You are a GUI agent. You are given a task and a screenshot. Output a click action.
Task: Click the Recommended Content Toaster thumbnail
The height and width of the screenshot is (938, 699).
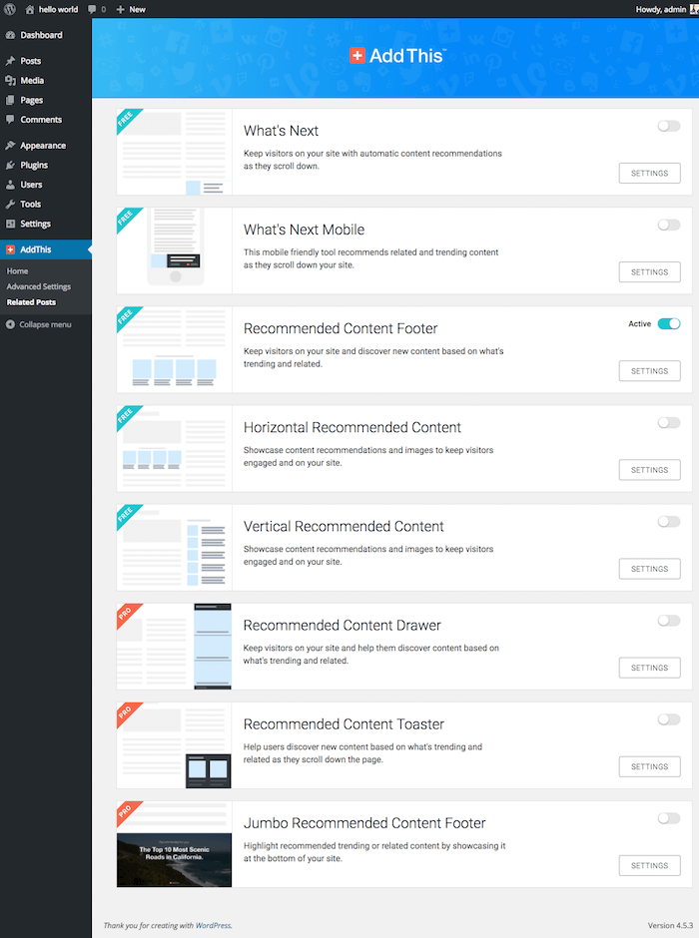pyautogui.click(x=174, y=745)
